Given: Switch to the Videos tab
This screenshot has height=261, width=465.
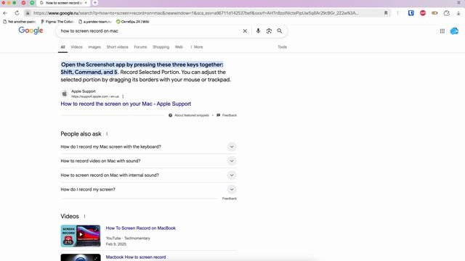Looking at the screenshot, I should pyautogui.click(x=76, y=47).
